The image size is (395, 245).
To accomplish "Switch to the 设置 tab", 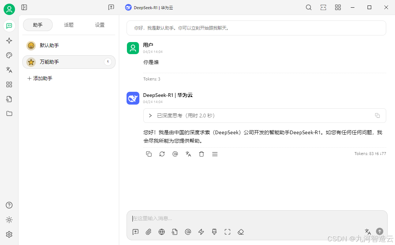I will click(x=100, y=25).
